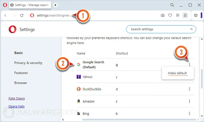Open Features settings section
This screenshot has width=204, height=122.
click(21, 73)
